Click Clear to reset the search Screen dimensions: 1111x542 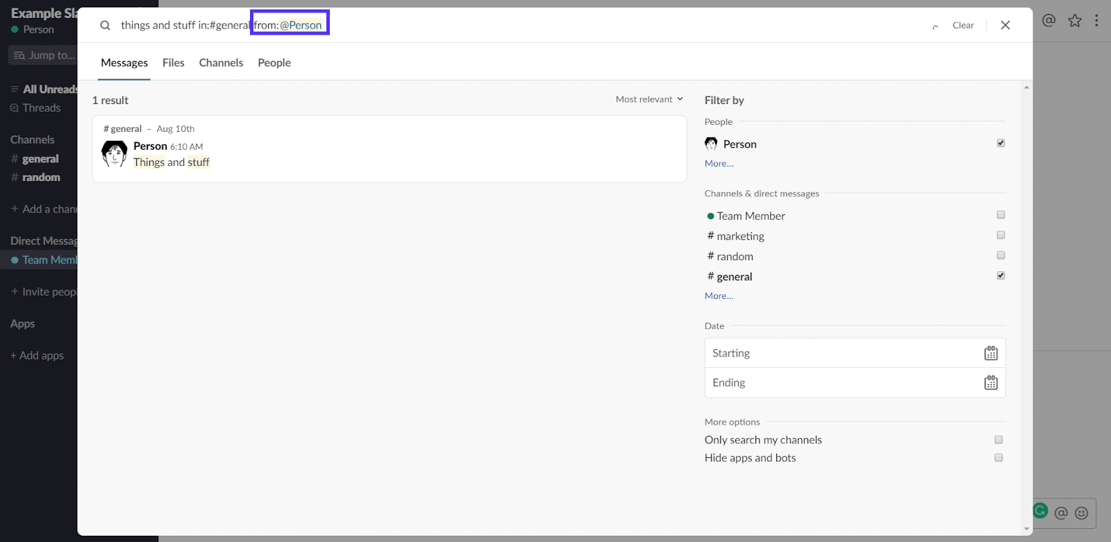click(x=962, y=26)
